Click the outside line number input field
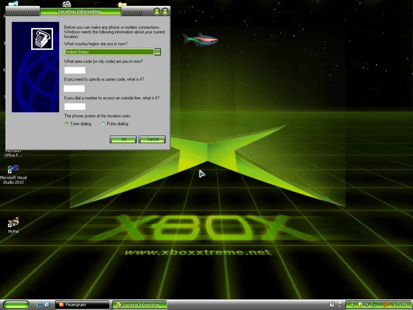 click(x=75, y=106)
